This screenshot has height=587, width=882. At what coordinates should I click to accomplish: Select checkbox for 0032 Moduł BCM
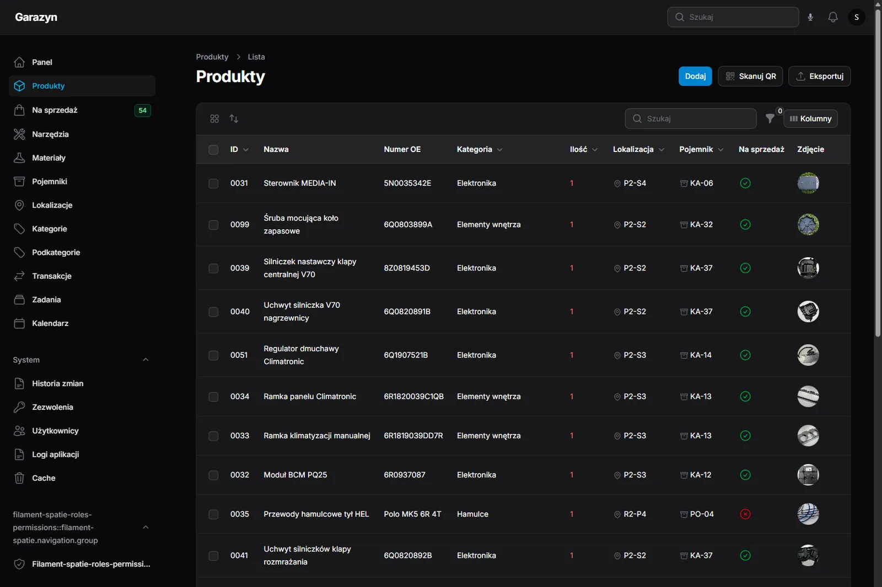coord(213,475)
